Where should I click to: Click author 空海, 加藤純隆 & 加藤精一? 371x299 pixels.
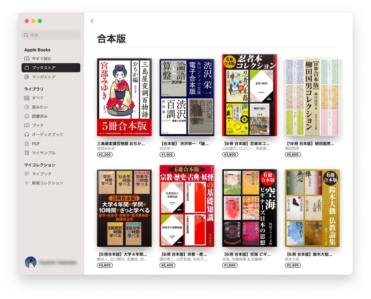[244, 259]
